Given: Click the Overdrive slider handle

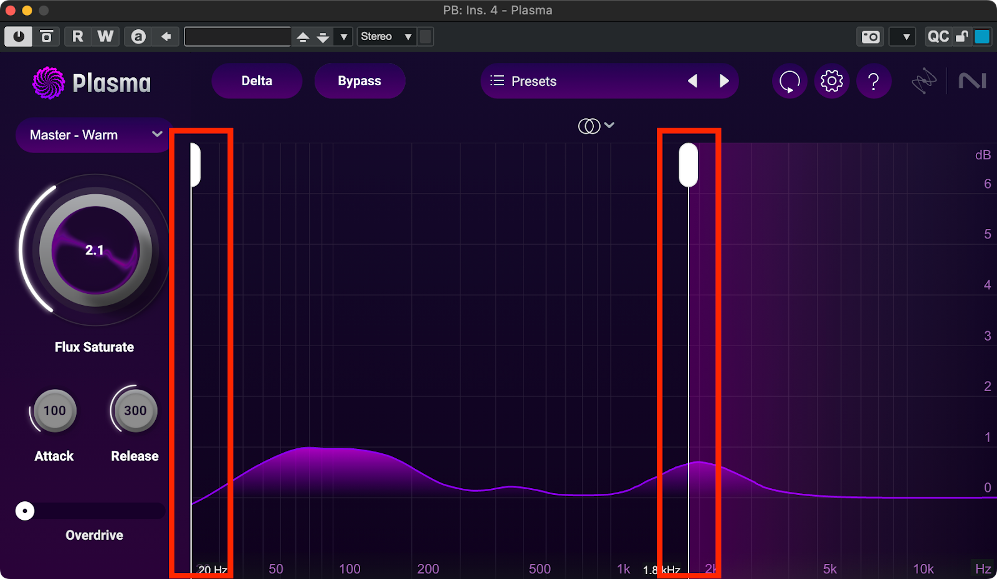Looking at the screenshot, I should [25, 511].
